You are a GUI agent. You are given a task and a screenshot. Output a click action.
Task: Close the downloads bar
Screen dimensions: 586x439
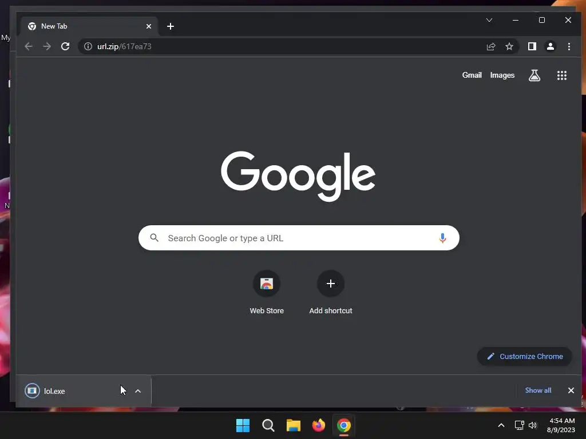click(571, 390)
